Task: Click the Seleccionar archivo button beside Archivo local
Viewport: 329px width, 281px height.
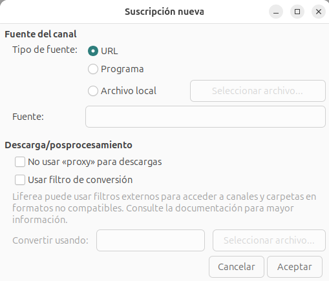Action: click(x=258, y=91)
